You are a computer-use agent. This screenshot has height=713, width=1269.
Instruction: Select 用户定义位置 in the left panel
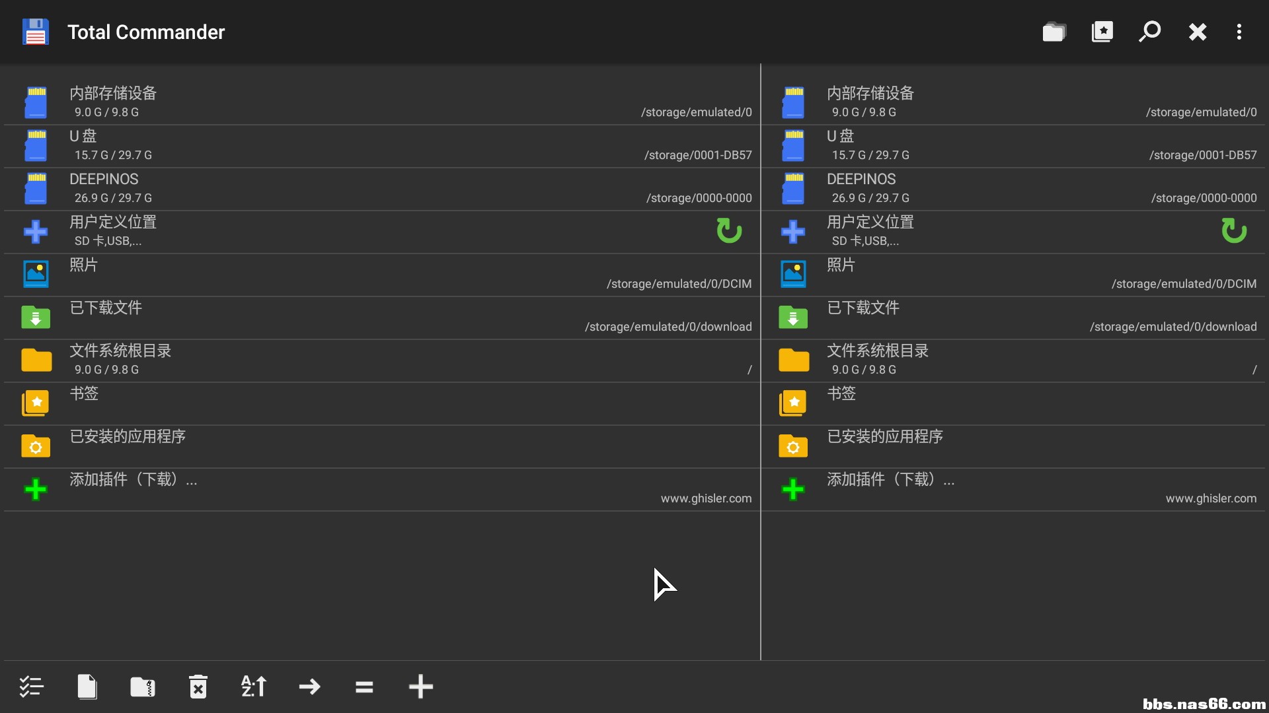click(x=382, y=232)
